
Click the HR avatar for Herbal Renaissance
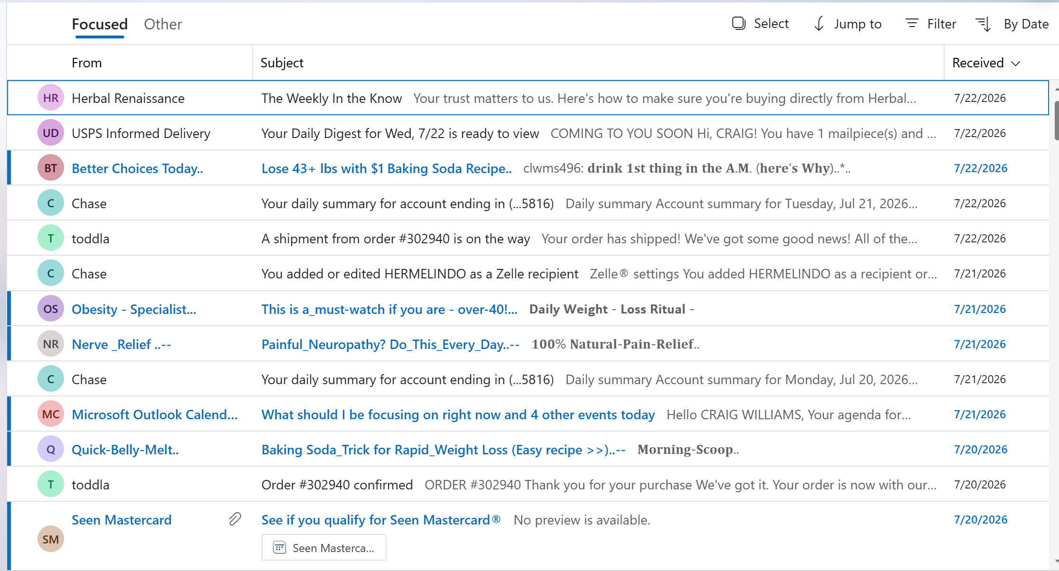(x=51, y=98)
